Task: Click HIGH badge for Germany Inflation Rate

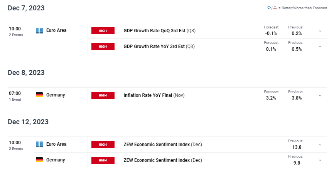Action: pos(103,95)
